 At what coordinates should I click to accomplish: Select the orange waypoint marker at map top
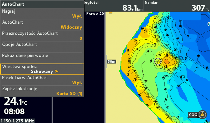tap(111, 12)
